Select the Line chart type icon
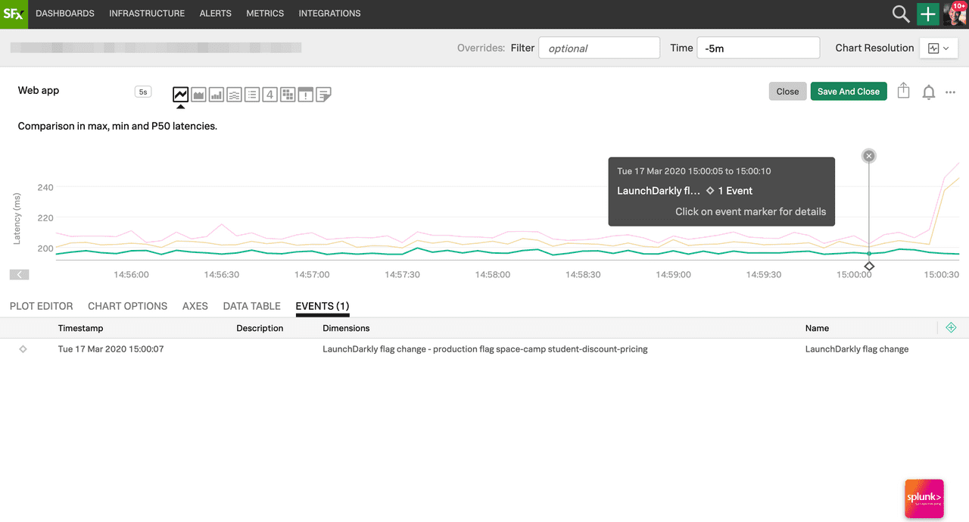Viewport: 969px width, 522px height. coord(180,94)
